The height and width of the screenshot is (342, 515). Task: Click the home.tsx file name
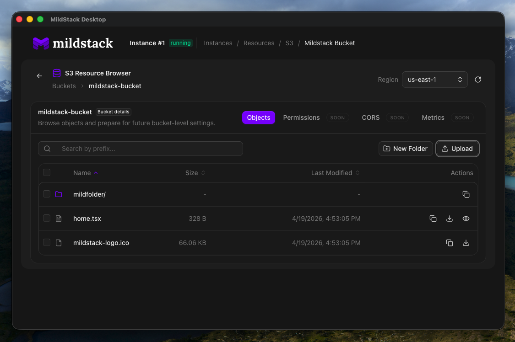87,219
